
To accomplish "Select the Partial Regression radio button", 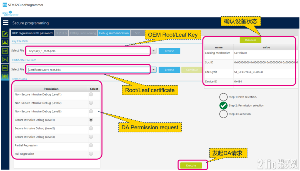I will tap(91, 145).
